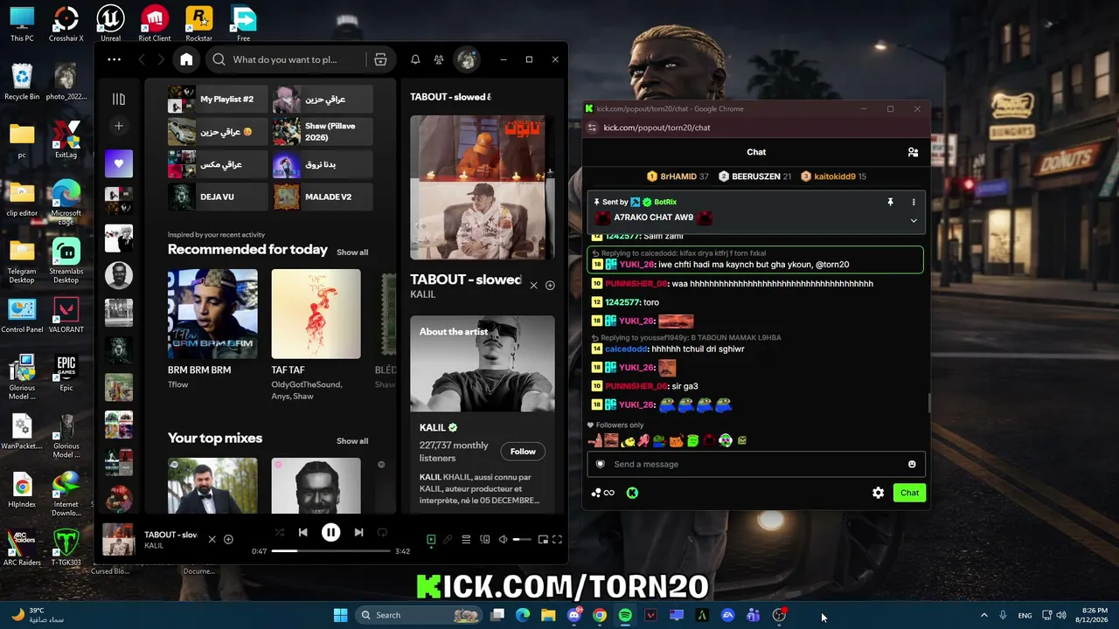Open Telegram Desktop shortcut

pos(22,260)
